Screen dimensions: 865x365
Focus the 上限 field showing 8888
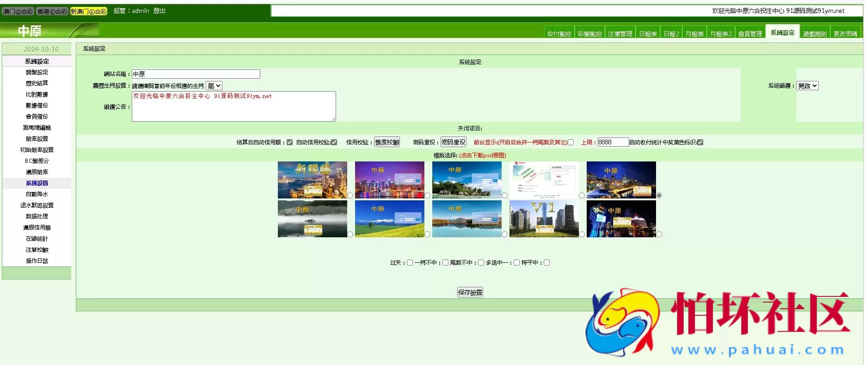(613, 142)
